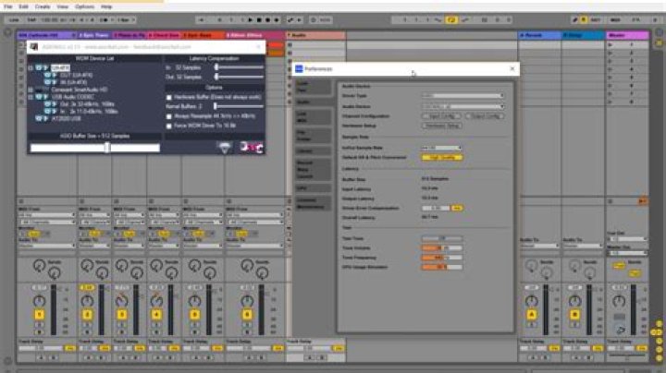Click the TAP tempo button
The width and height of the screenshot is (666, 373).
(31, 20)
